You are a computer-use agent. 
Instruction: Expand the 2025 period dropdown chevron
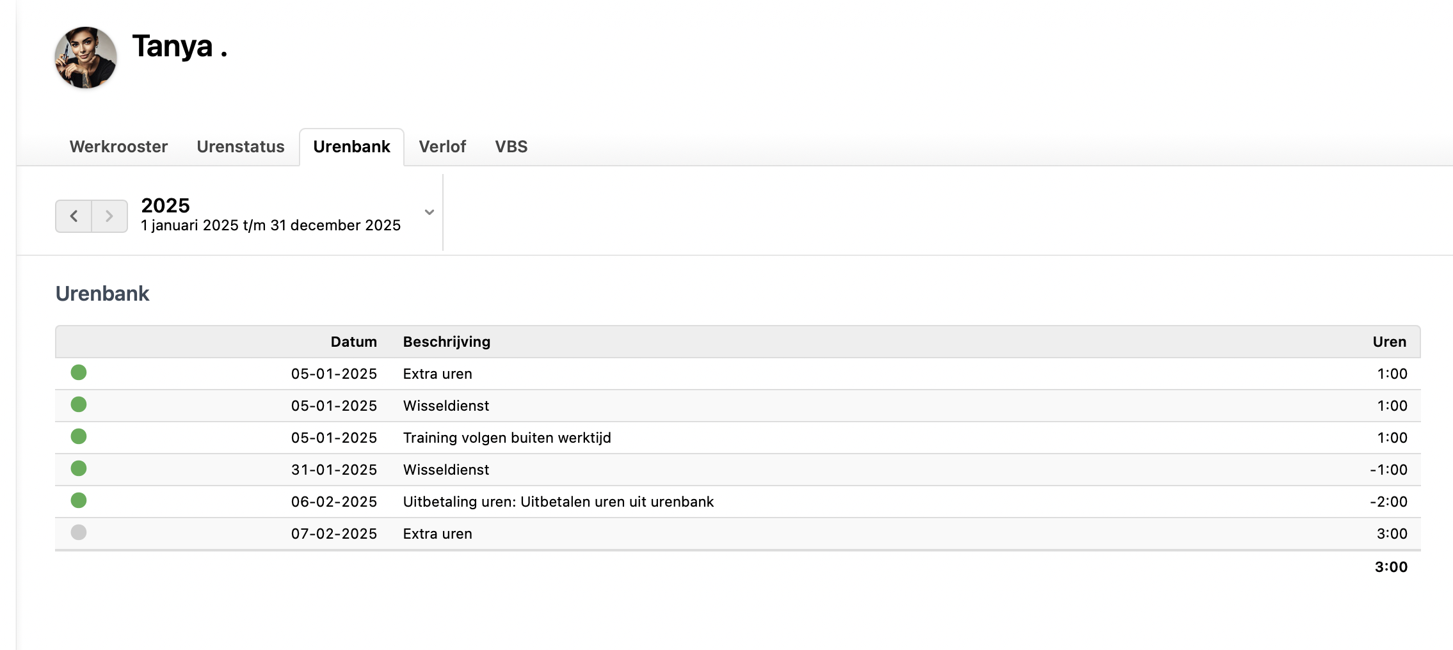click(429, 212)
